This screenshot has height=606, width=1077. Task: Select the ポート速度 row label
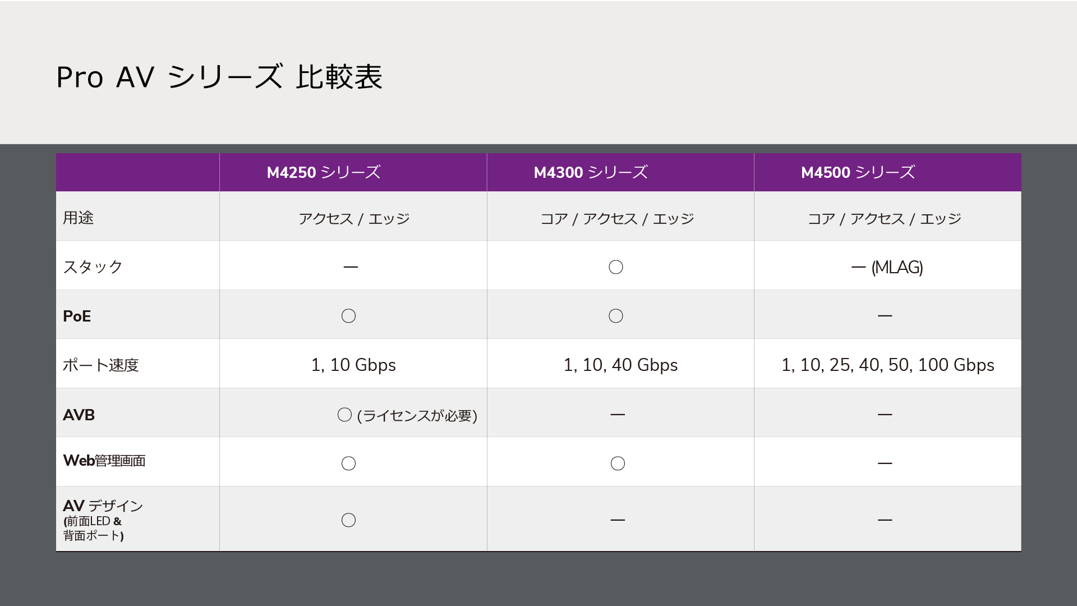coord(100,365)
